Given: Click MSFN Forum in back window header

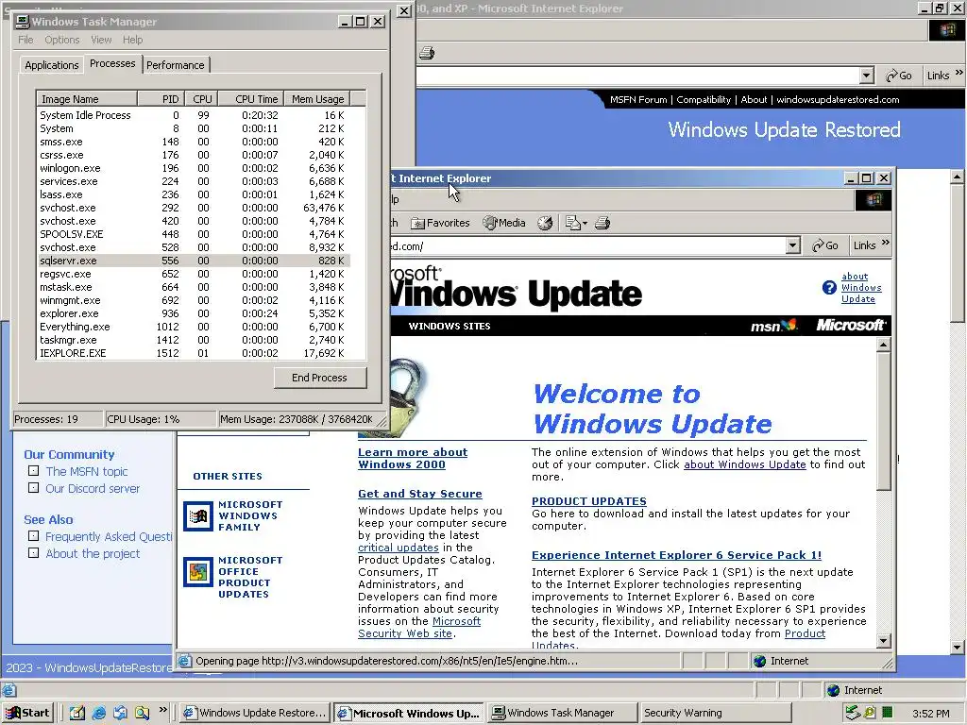Looking at the screenshot, I should click(x=638, y=99).
